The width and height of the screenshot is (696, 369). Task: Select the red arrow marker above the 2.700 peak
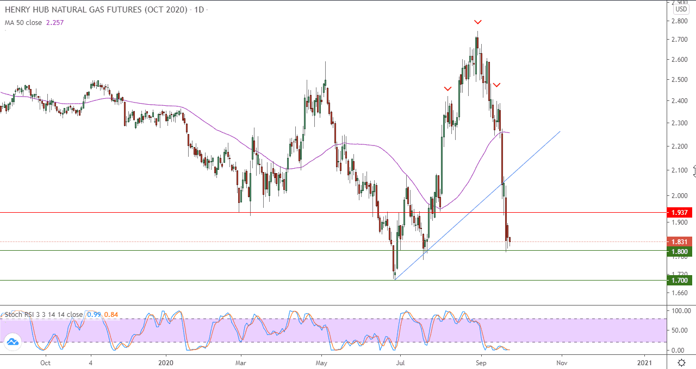[477, 22]
